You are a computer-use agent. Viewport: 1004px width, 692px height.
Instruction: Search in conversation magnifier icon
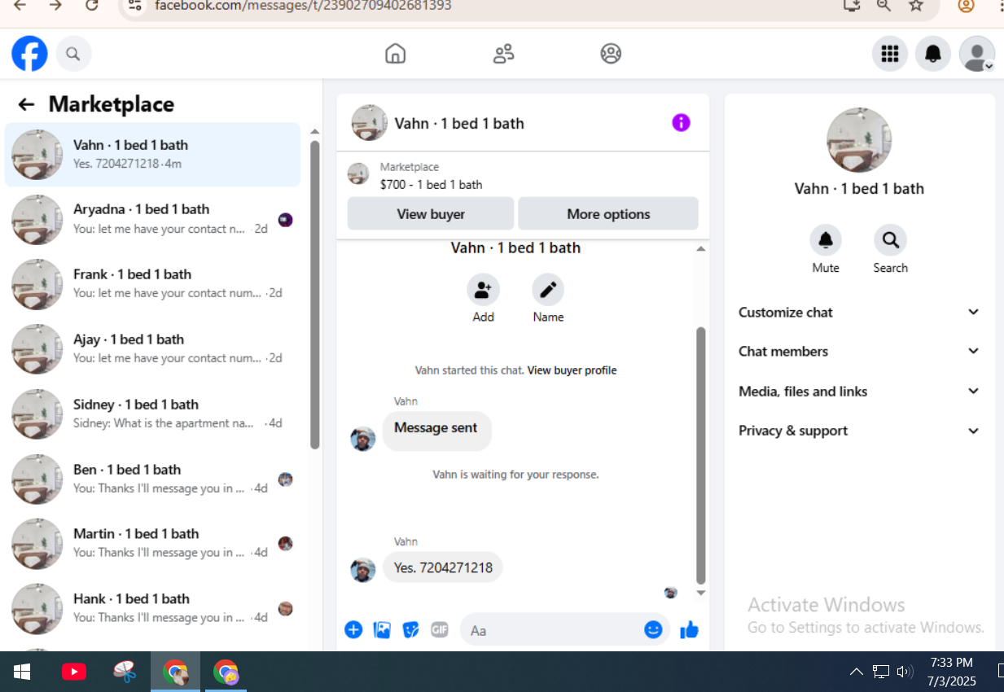pyautogui.click(x=890, y=240)
